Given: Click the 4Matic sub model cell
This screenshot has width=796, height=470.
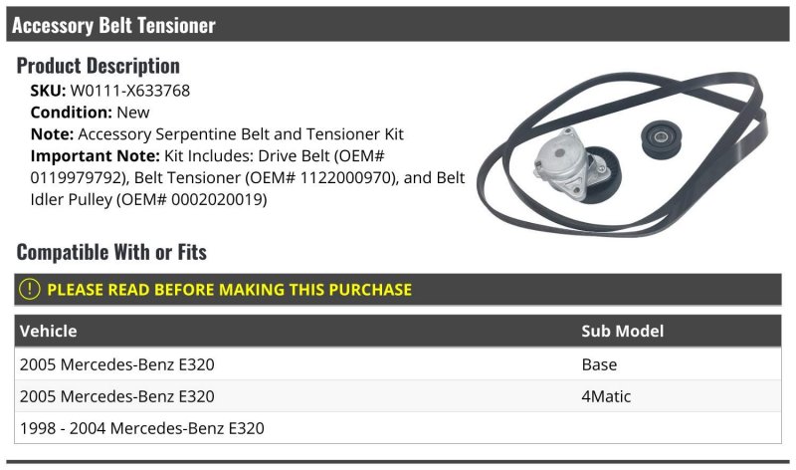Looking at the screenshot, I should click(606, 396).
